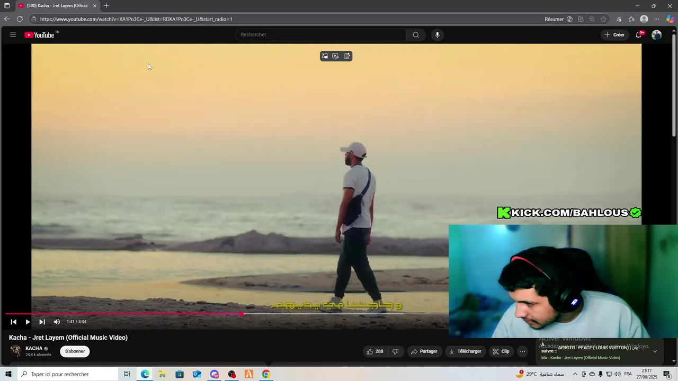The height and width of the screenshot is (381, 678).
Task: Click Résumer in the address bar
Action: point(554,19)
